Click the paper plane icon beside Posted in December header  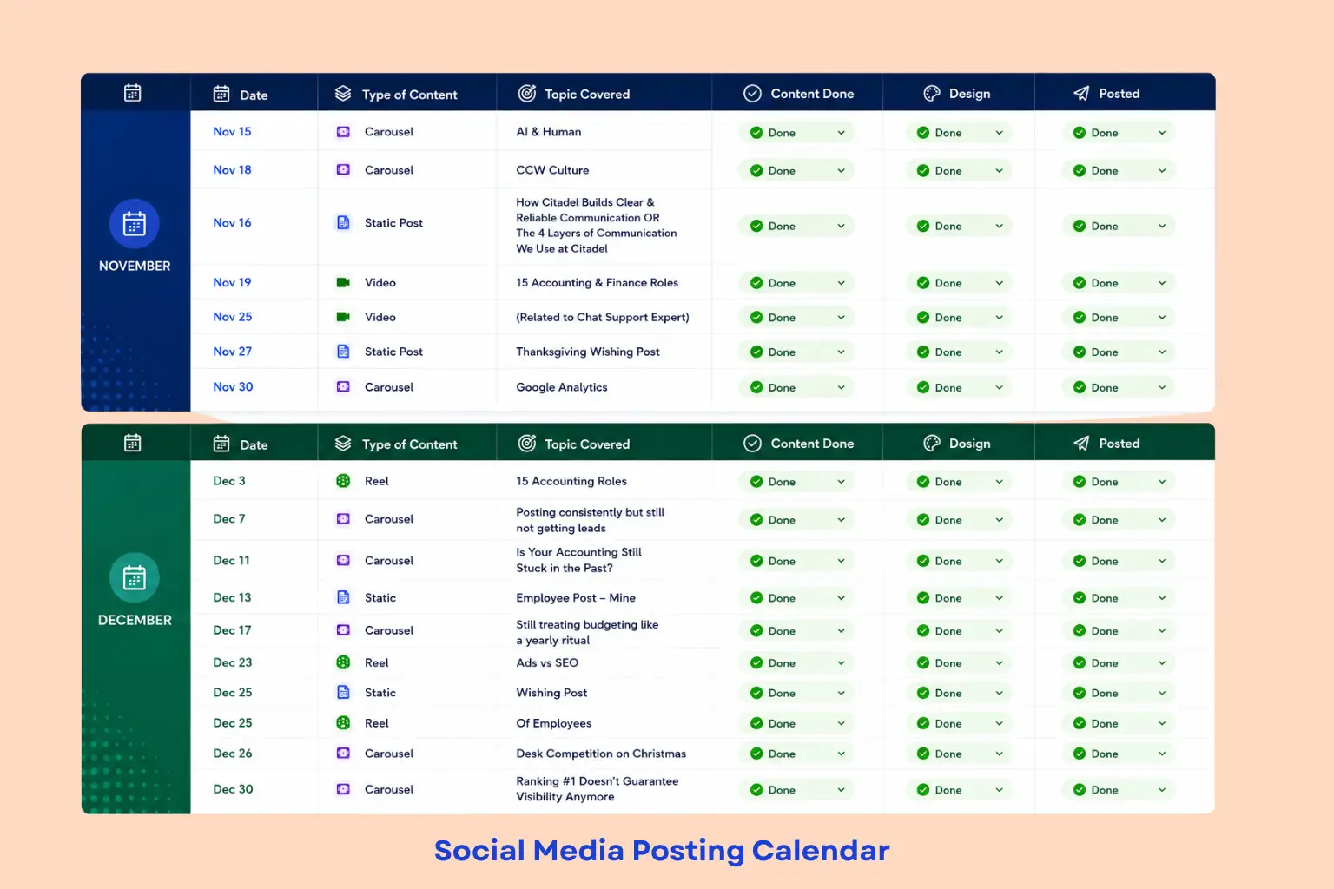click(x=1081, y=444)
